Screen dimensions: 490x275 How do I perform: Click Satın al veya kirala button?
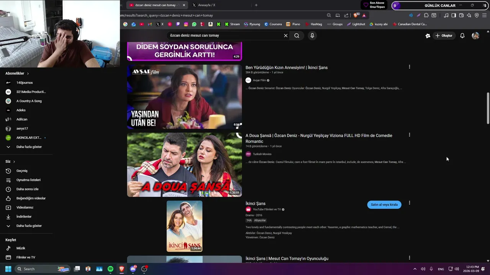(x=384, y=205)
